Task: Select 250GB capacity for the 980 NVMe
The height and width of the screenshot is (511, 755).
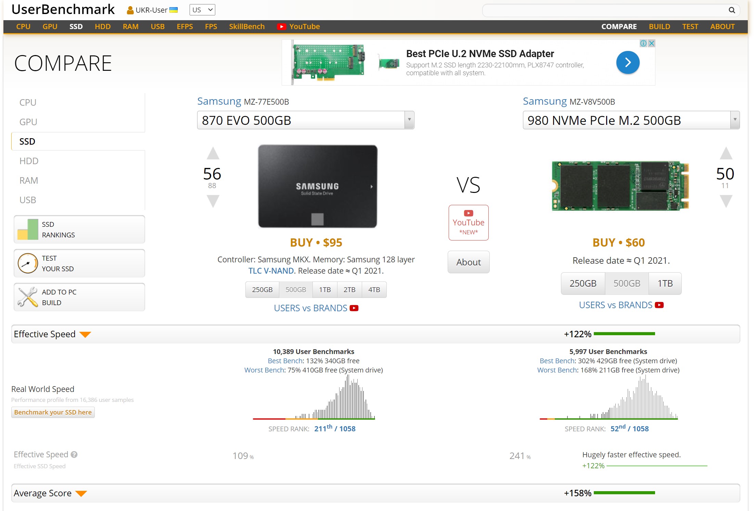Action: (x=583, y=284)
